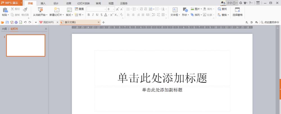Click the Save icon in quick access toolbar

(x=7, y=22)
